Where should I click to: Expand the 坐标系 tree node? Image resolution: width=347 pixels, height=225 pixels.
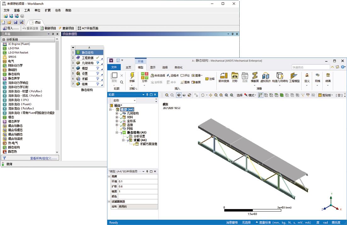pyautogui.click(x=117, y=121)
